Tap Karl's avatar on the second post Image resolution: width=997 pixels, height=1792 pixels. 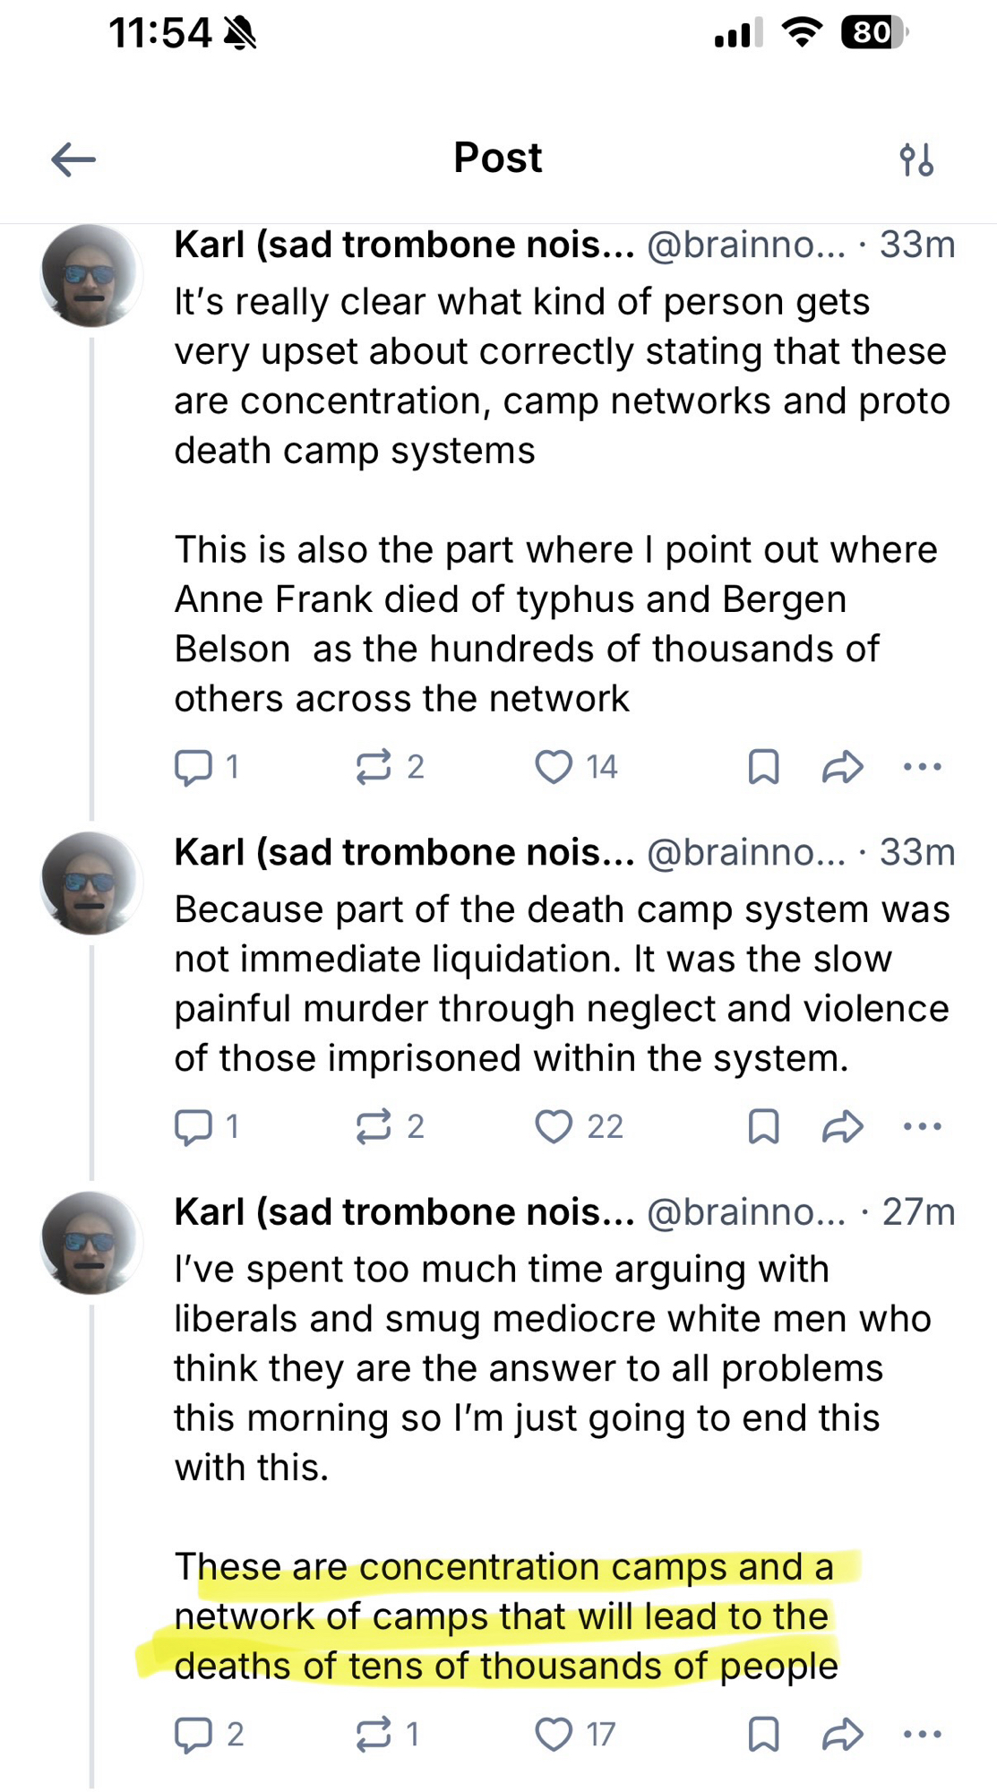point(90,883)
